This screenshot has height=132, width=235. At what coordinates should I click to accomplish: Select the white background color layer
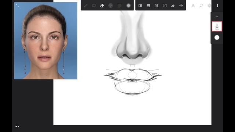click(x=217, y=37)
